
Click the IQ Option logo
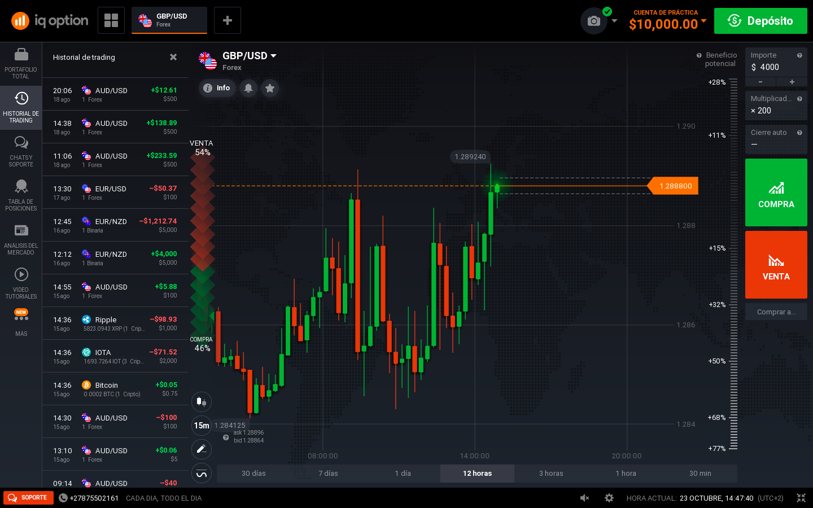pyautogui.click(x=50, y=21)
